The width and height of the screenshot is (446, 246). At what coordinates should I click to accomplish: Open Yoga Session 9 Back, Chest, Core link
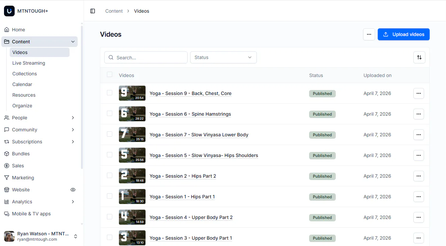pos(191,93)
